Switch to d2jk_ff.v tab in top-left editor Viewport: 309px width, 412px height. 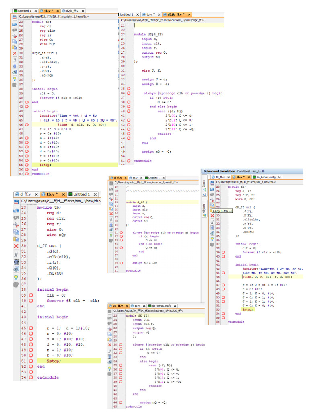click(73, 10)
